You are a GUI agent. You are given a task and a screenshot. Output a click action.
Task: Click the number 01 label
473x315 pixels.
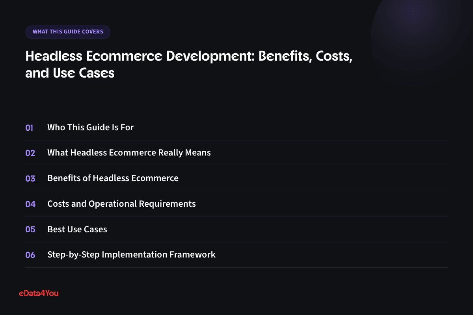(29, 128)
